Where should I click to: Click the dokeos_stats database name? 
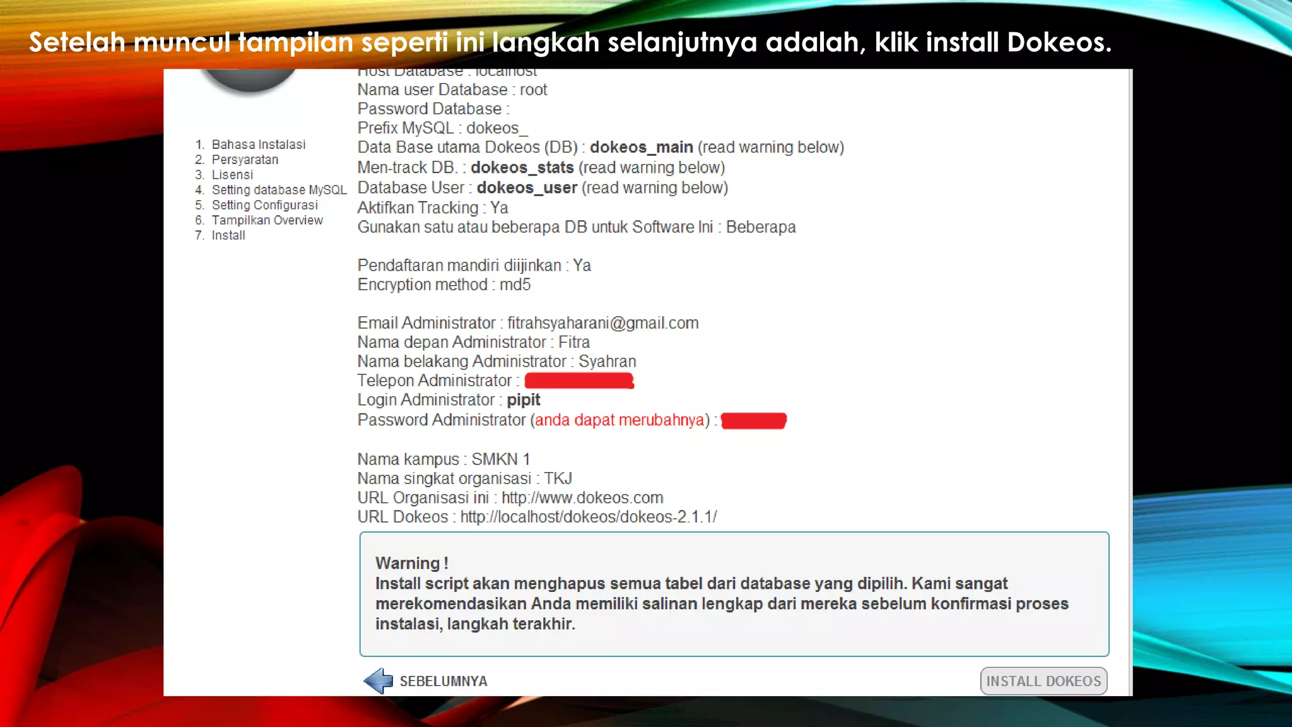[x=522, y=167]
